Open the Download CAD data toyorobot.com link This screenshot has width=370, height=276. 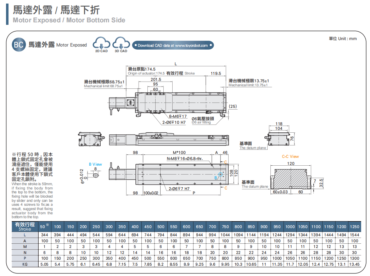click(x=173, y=45)
